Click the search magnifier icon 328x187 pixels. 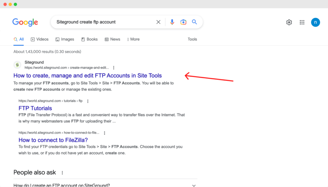point(194,22)
